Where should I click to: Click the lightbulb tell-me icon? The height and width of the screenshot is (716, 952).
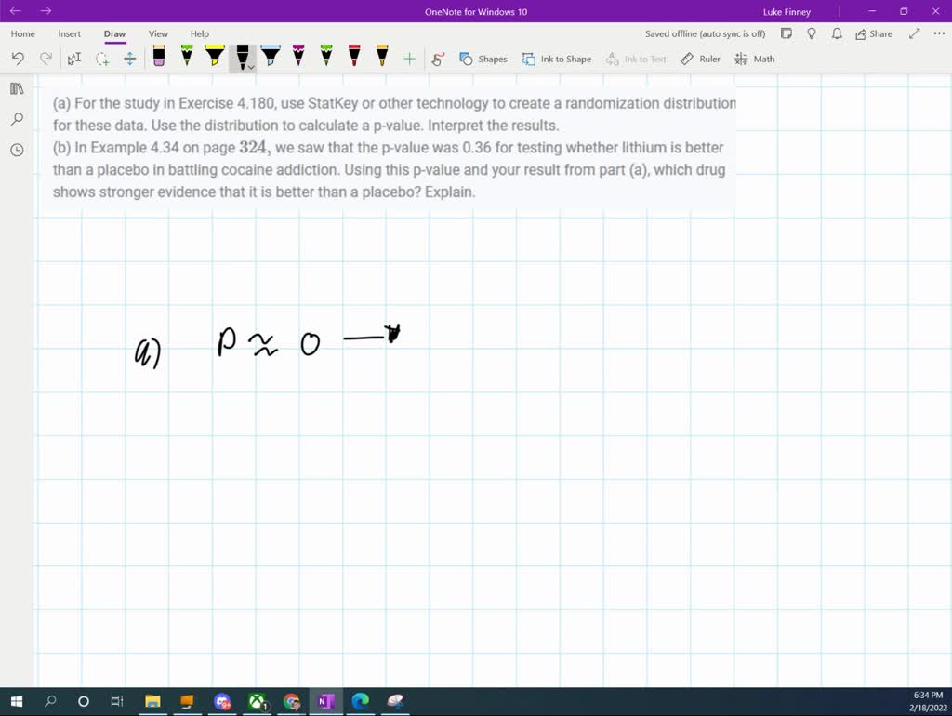click(812, 34)
